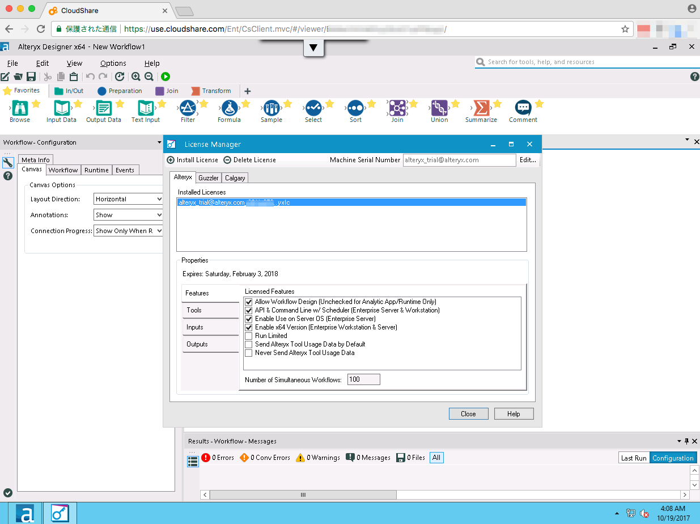Viewport: 700px width, 524px height.
Task: Expand the CloudShare toolbar down arrow
Action: pyautogui.click(x=313, y=49)
